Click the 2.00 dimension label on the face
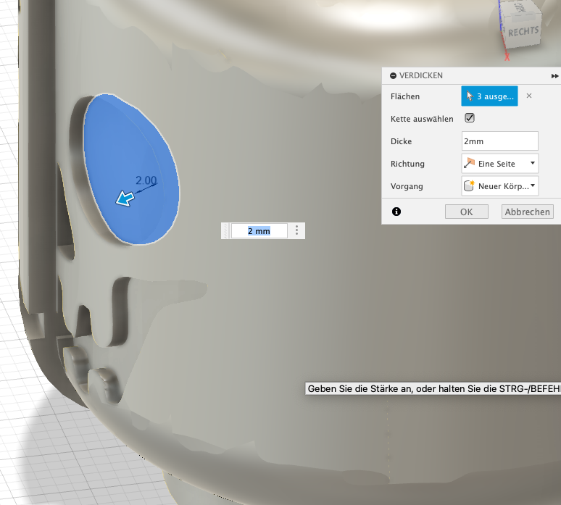Image resolution: width=561 pixels, height=505 pixels. (146, 180)
